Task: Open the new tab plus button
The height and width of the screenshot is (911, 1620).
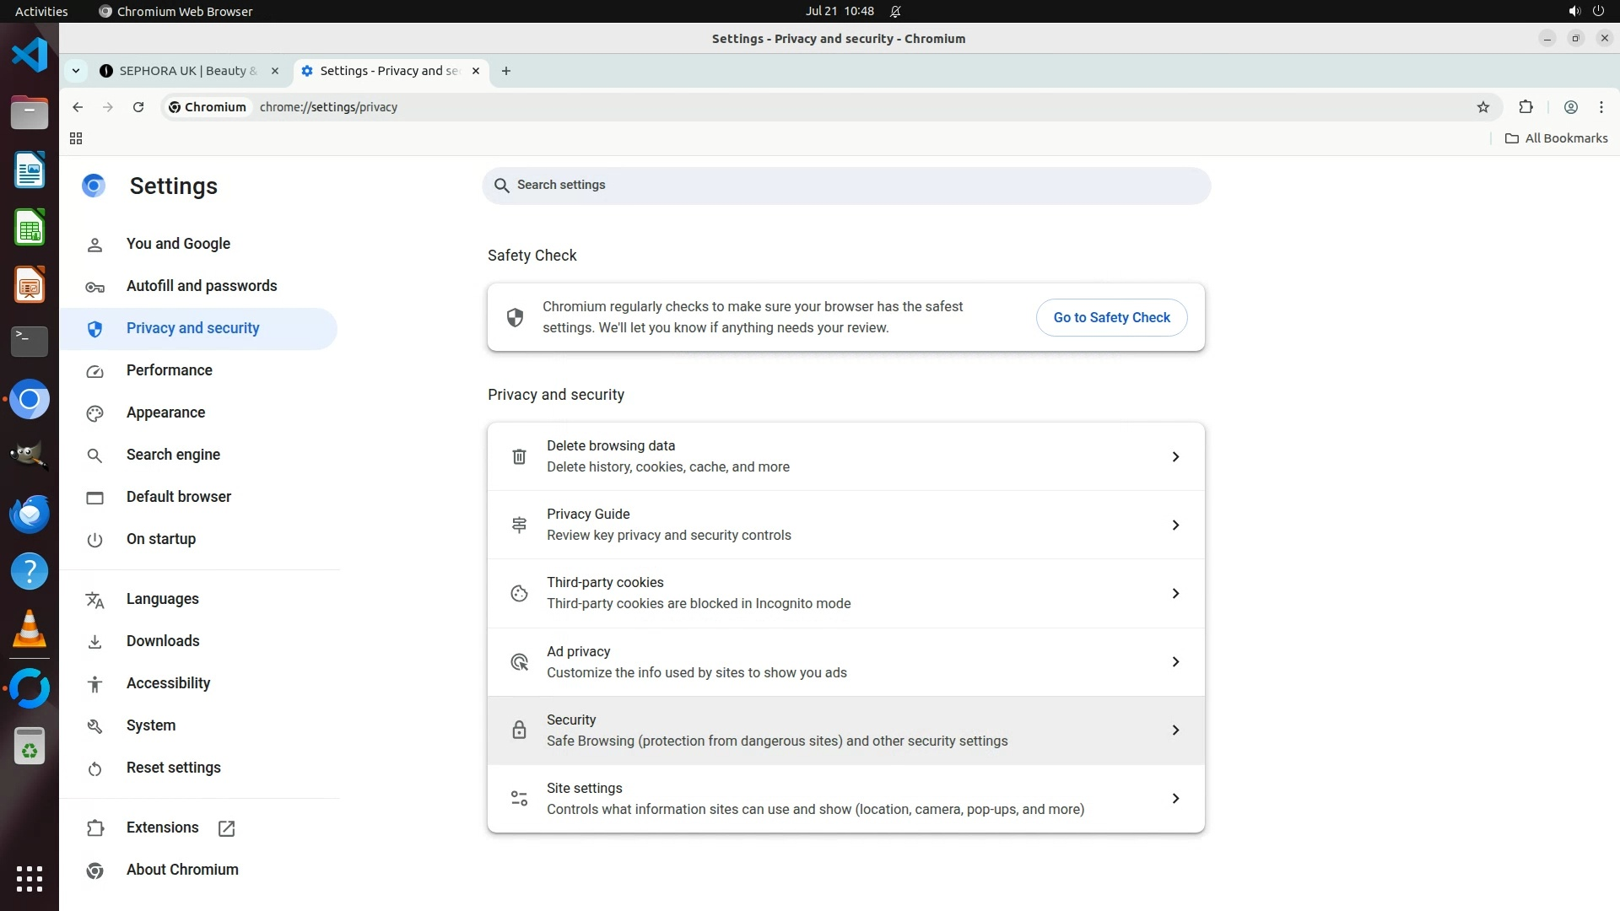Action: [505, 71]
